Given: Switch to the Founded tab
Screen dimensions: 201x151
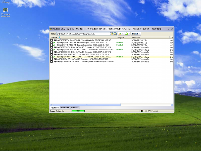Looking at the screenshot, I should point(55,108).
